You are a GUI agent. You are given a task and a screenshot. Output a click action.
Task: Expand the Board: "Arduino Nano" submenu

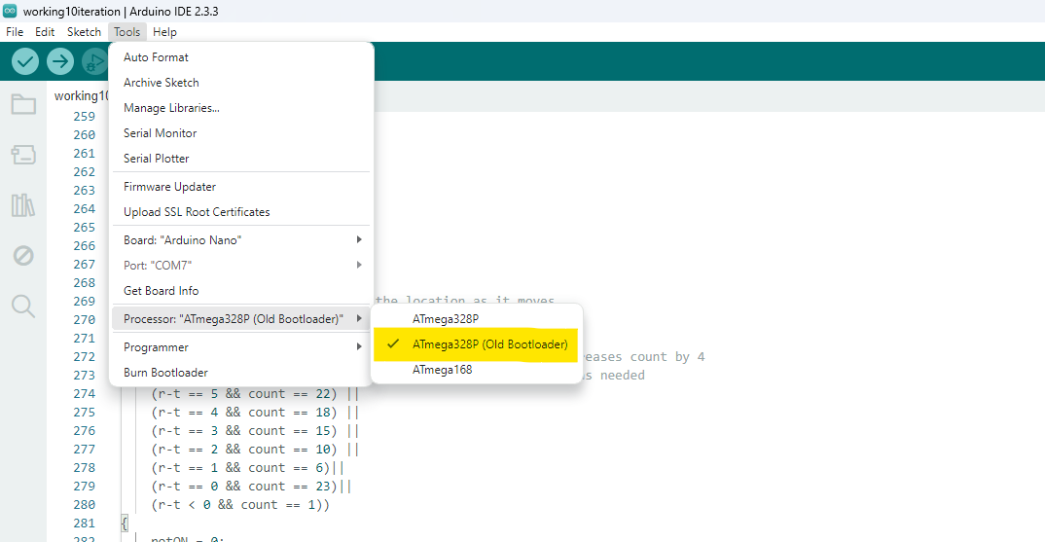tap(240, 240)
